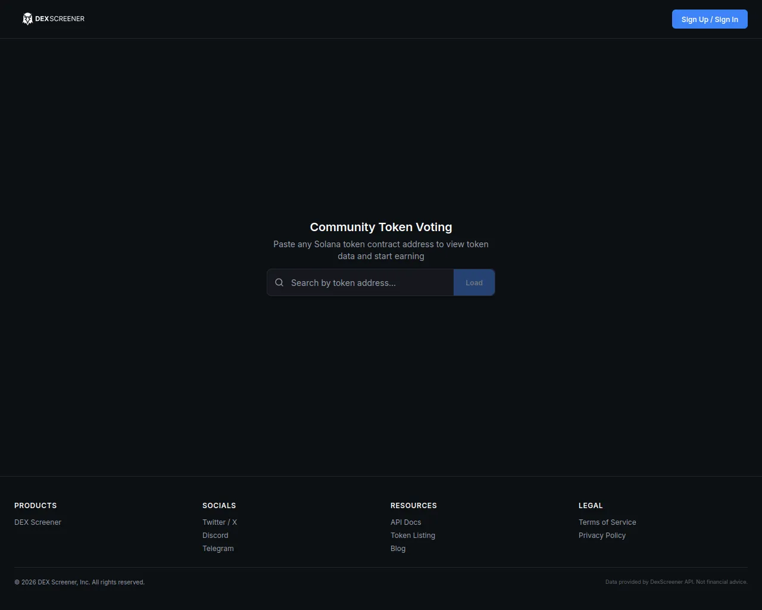Click the SOCIALS footer heading
762x610 pixels.
219,506
